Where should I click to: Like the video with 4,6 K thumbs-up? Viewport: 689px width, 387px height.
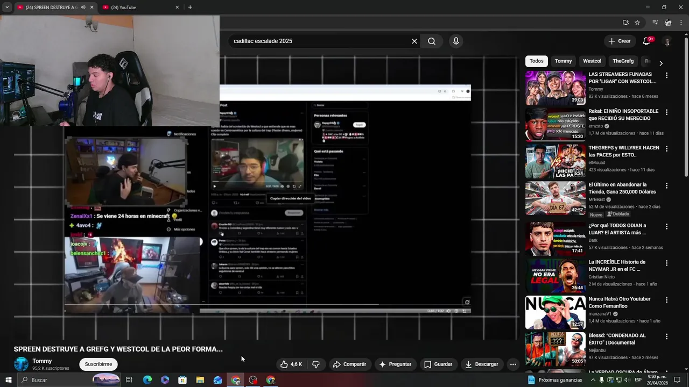(x=291, y=364)
